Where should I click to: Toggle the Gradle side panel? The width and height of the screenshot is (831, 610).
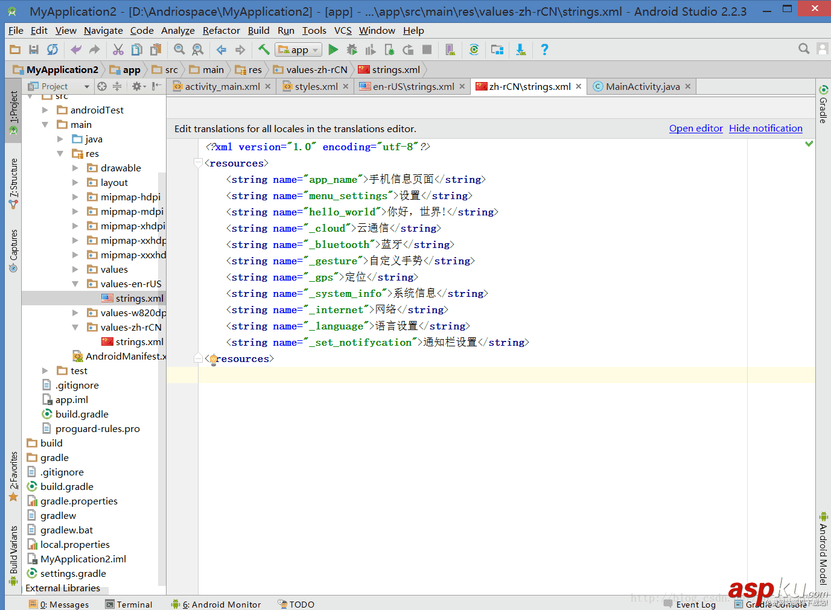(823, 104)
